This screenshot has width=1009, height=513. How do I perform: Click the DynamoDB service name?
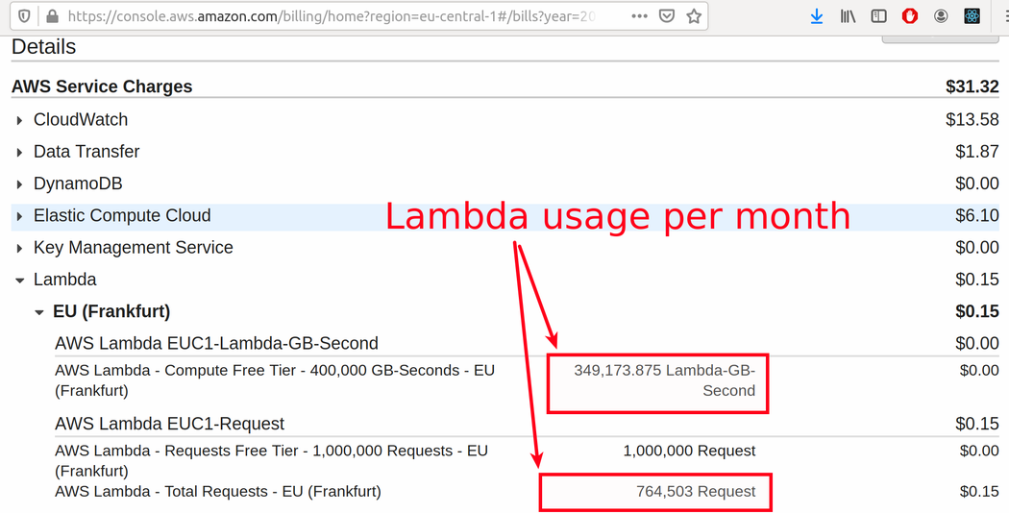(78, 183)
